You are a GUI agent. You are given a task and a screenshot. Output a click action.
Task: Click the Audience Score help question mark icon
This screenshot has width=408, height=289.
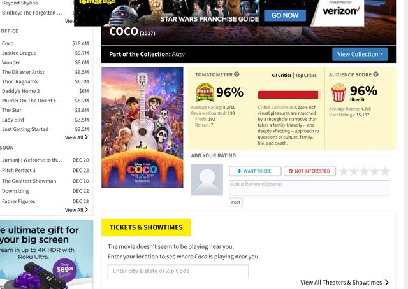tap(375, 74)
